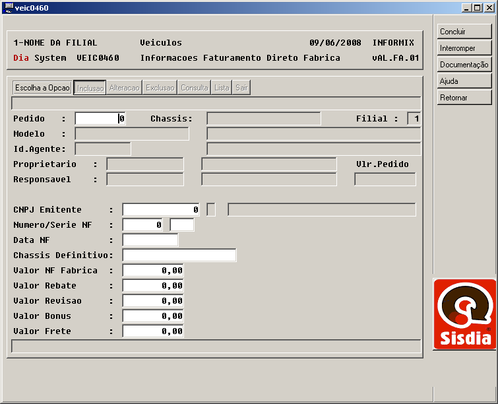This screenshot has height=404, width=498.
Task: Select the Consulta menu option
Action: pyautogui.click(x=195, y=88)
